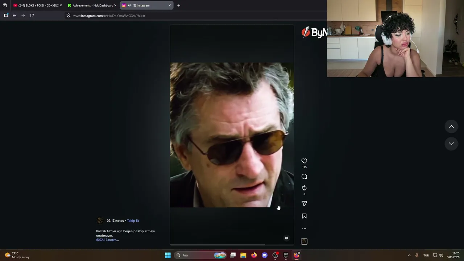The height and width of the screenshot is (261, 464).
Task: Share the reel via the paper plane icon
Action: coord(304,204)
